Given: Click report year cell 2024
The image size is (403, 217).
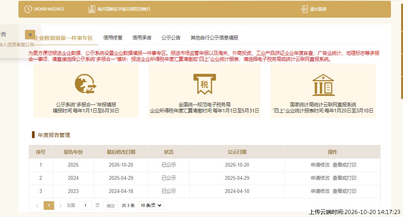Looking at the screenshot, I should point(73,178).
